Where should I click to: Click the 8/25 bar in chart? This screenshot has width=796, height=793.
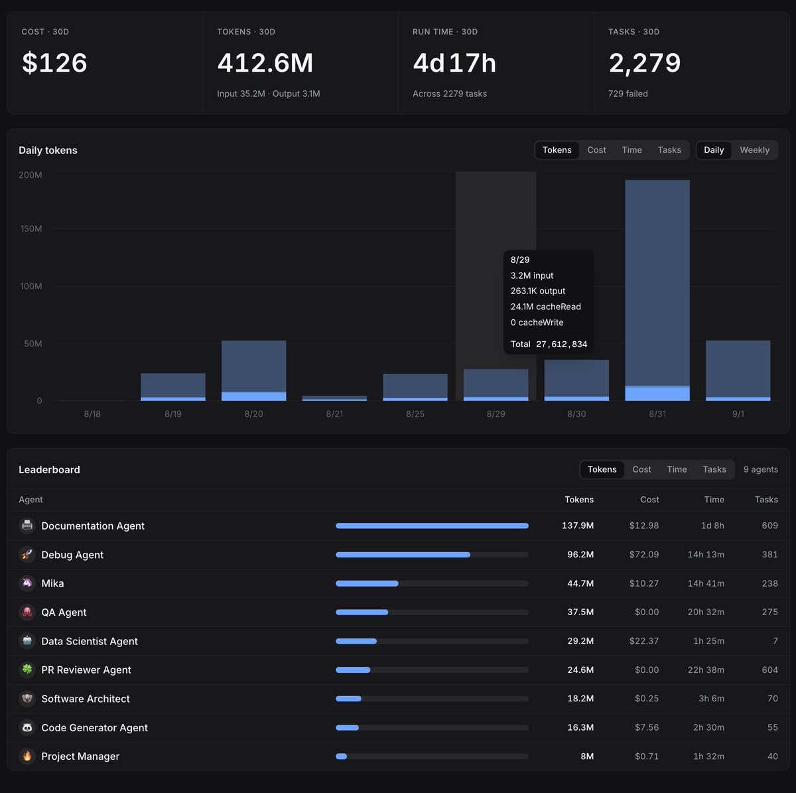point(415,388)
